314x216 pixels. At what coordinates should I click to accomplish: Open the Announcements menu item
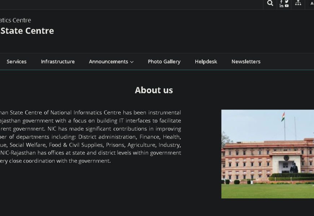point(108,62)
